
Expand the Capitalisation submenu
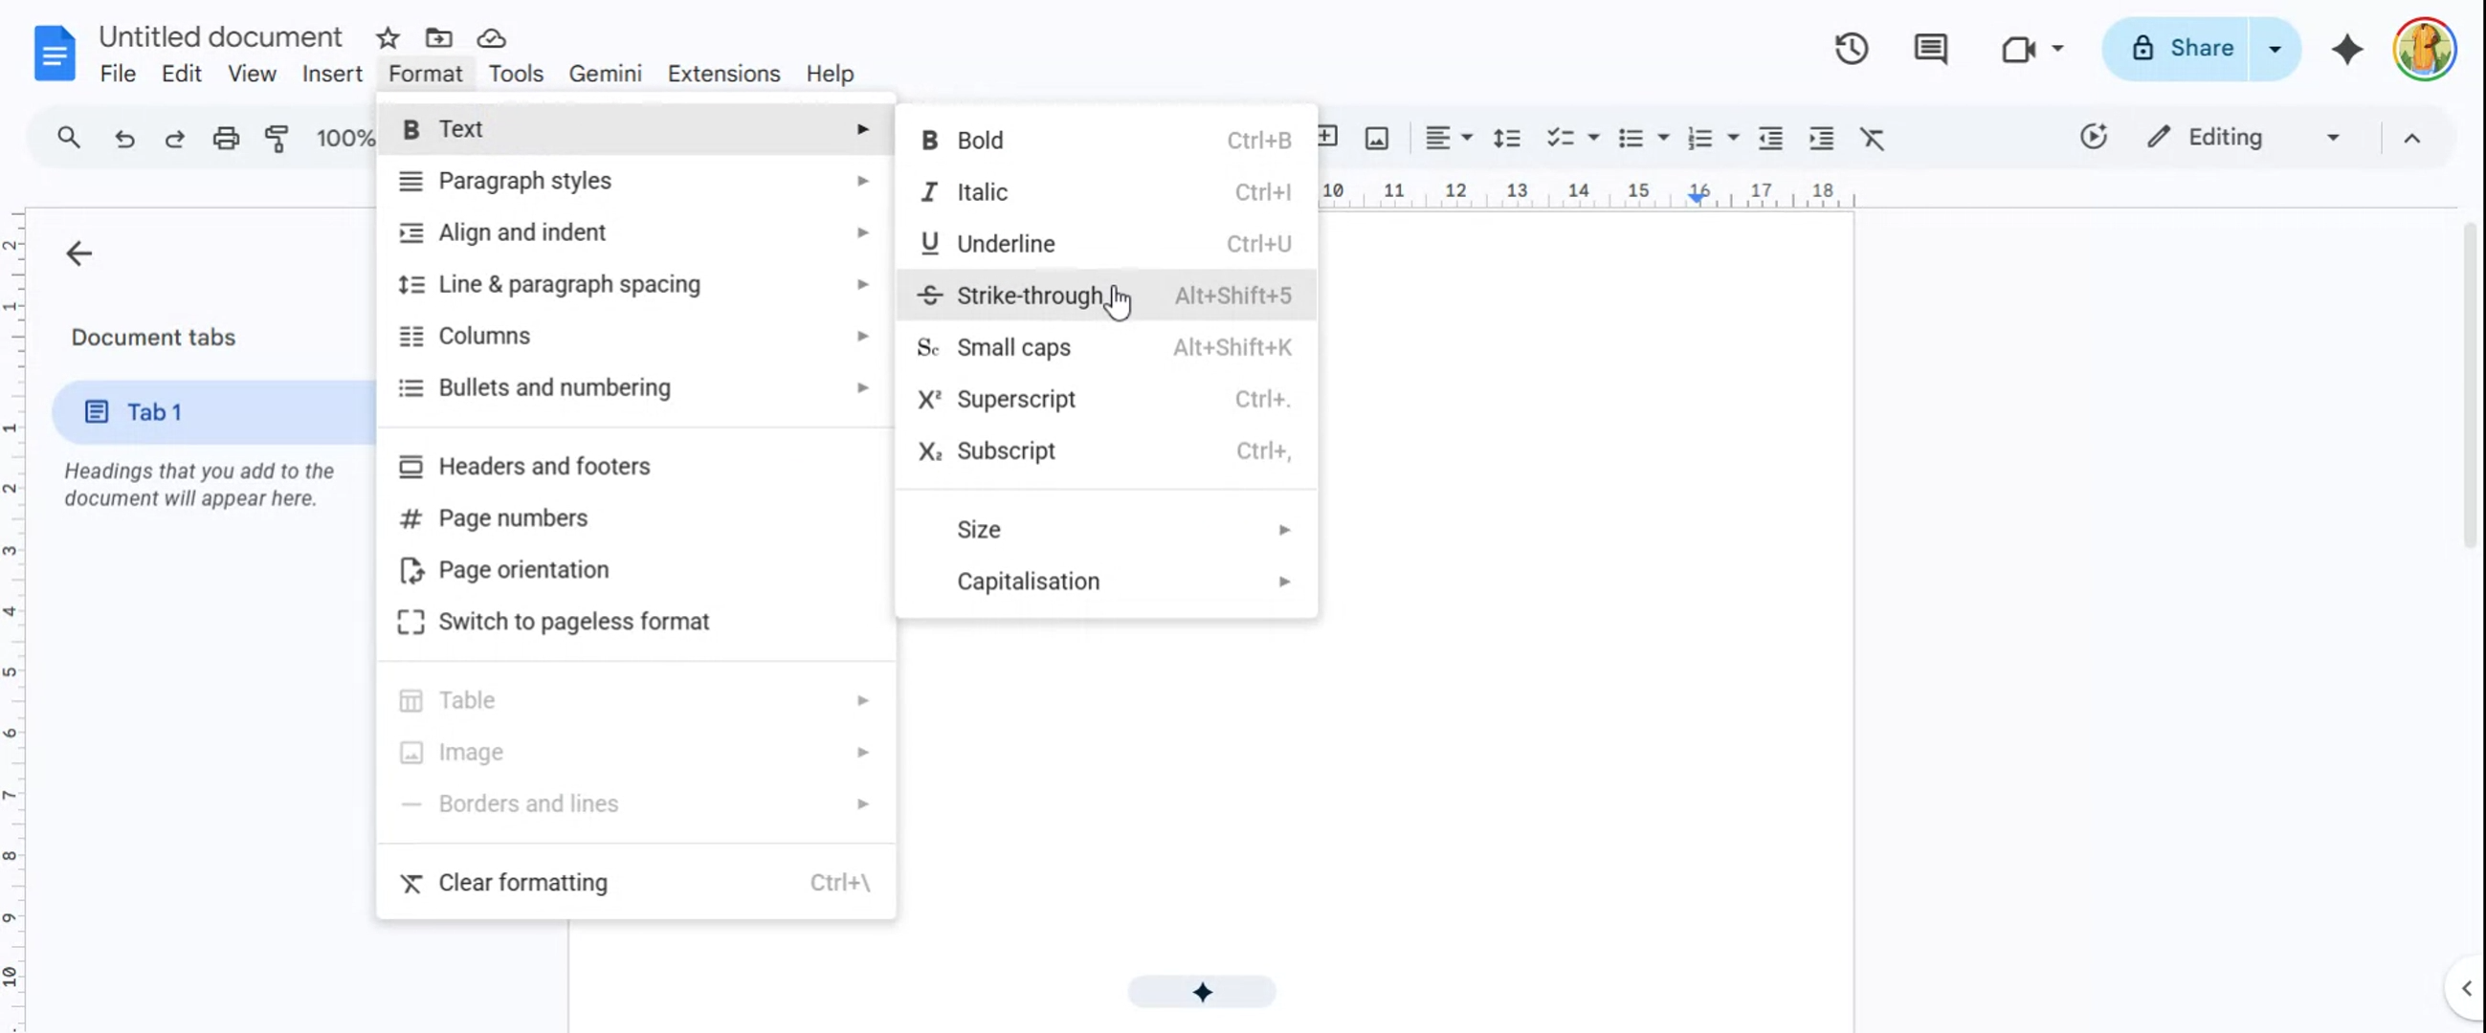tap(1106, 582)
